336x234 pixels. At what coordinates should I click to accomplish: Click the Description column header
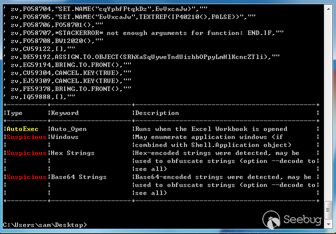click(157, 113)
